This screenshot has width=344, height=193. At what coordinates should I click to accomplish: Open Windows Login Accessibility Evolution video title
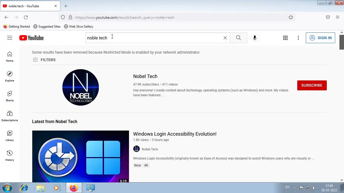coord(175,134)
